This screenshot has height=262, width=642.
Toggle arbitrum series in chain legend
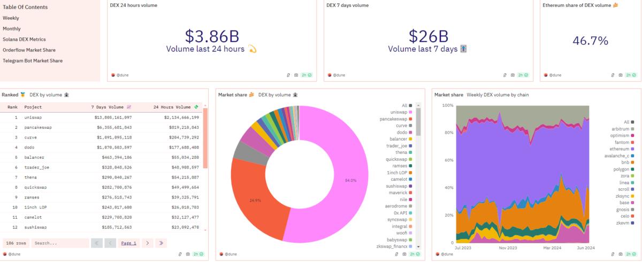tap(623, 129)
